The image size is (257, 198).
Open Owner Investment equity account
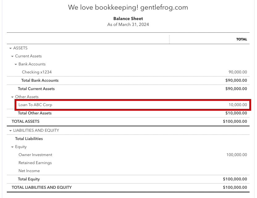35,155
